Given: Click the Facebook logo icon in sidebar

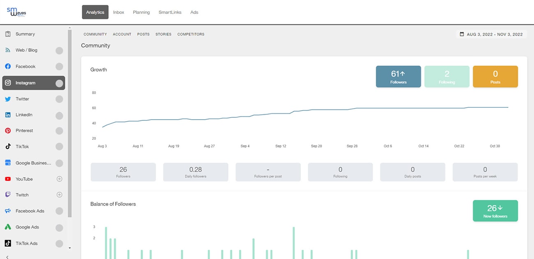Looking at the screenshot, I should tap(8, 67).
